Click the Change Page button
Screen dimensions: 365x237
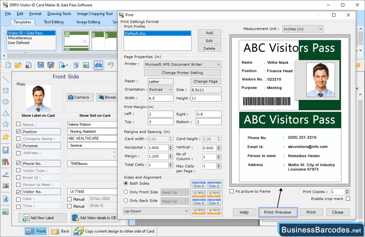206,81
